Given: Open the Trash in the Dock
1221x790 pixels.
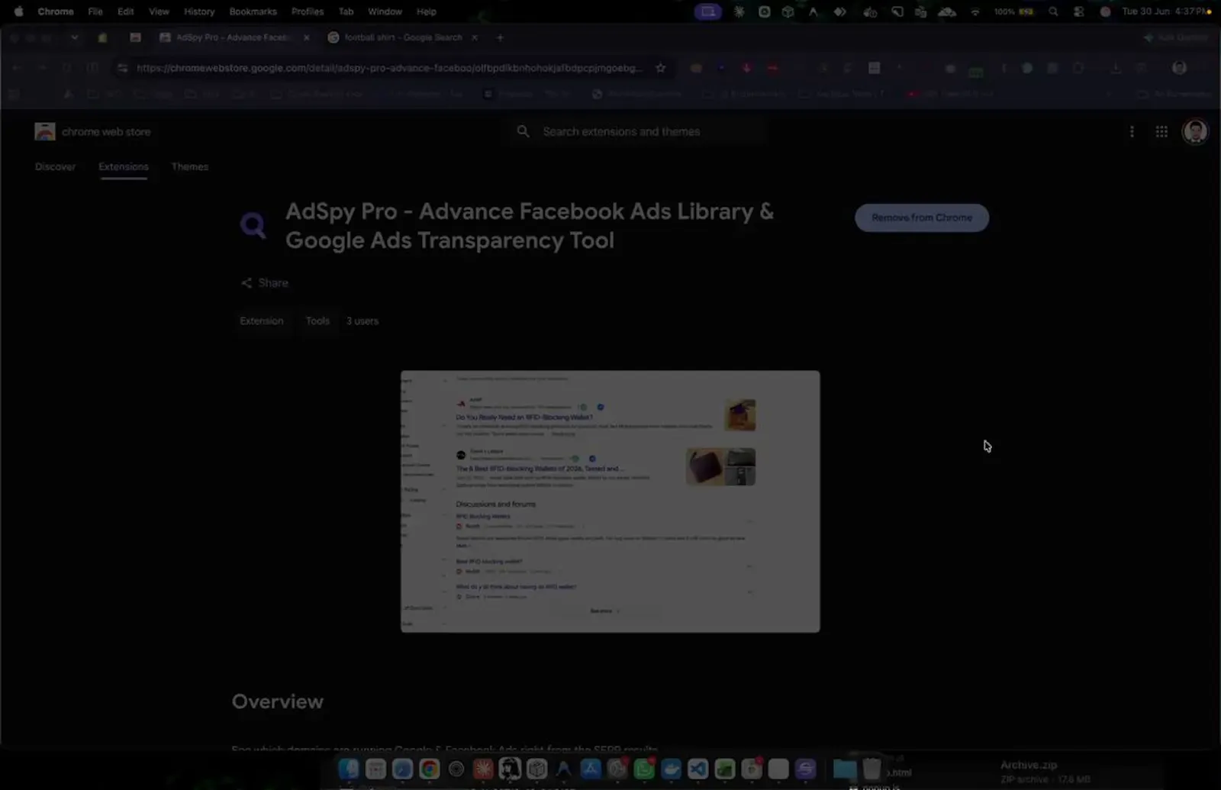Looking at the screenshot, I should coord(872,769).
